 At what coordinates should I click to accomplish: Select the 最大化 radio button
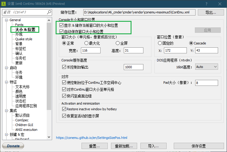86,43
